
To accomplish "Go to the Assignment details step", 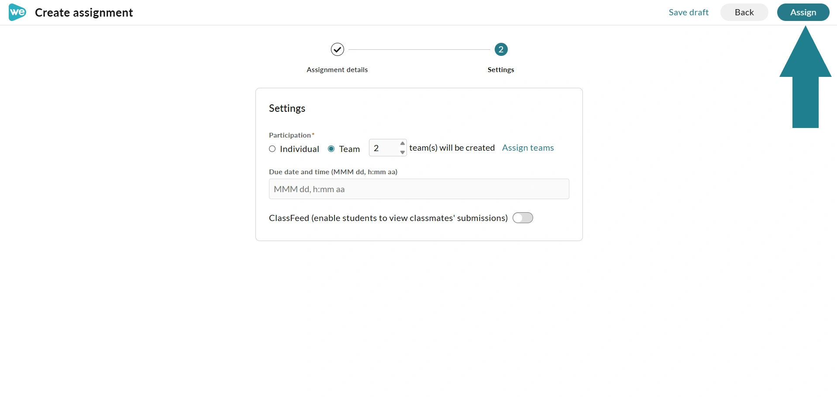I will pyautogui.click(x=337, y=70).
